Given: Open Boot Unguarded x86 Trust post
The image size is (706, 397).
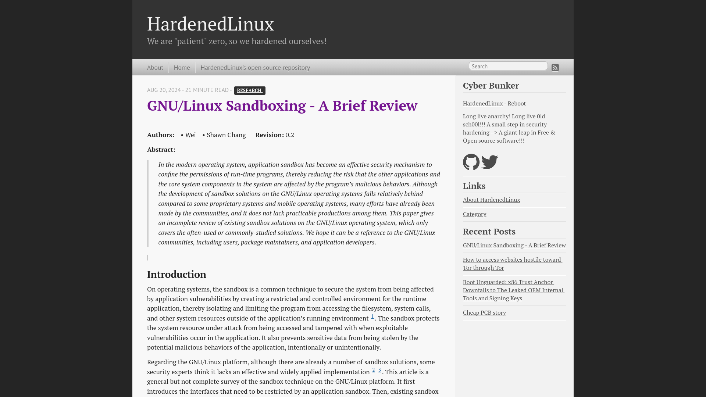Looking at the screenshot, I should click(513, 289).
